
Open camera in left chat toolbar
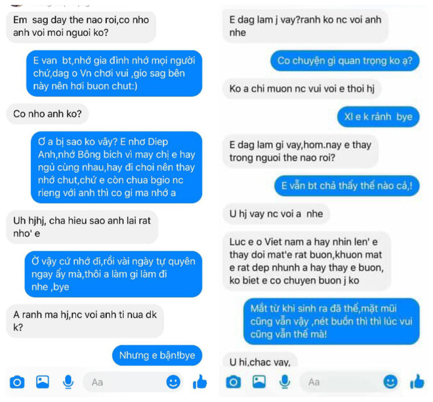(x=17, y=382)
